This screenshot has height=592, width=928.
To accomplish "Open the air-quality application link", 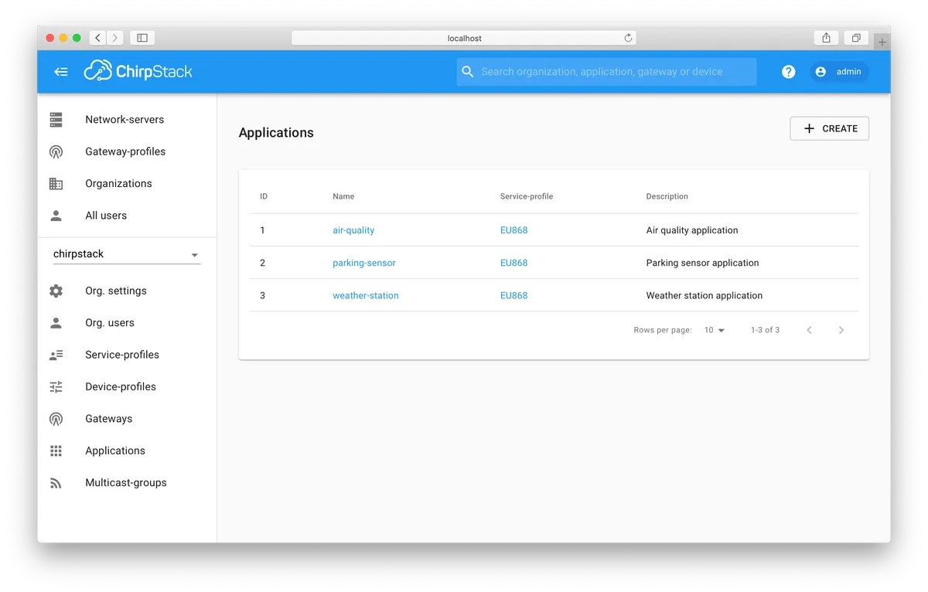I will [353, 230].
